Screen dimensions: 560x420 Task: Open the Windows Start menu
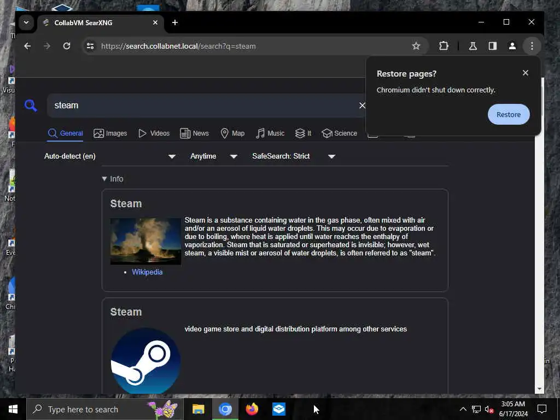pos(13,409)
